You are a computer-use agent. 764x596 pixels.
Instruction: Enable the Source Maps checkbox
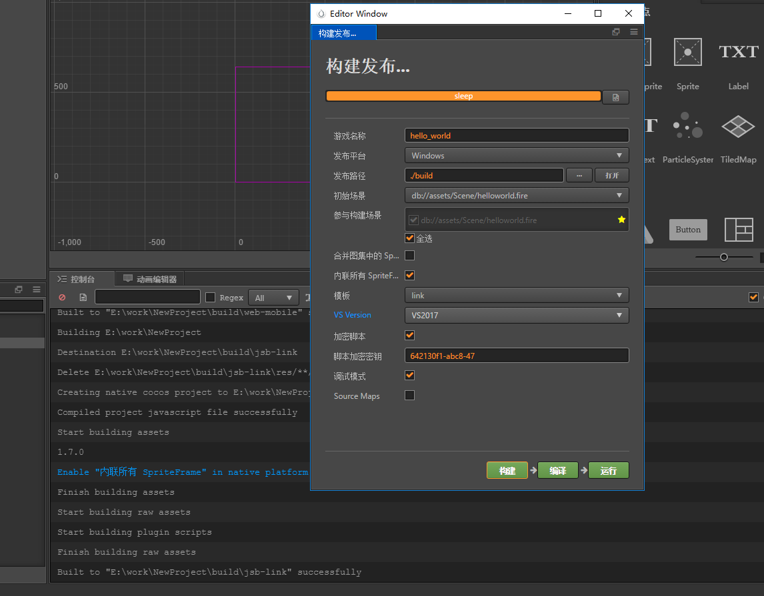click(410, 396)
